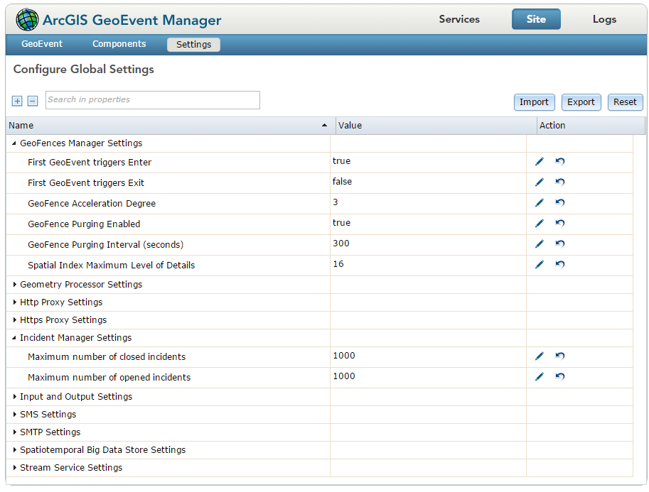The width and height of the screenshot is (649, 492).
Task: Switch to GeoEvent sub-tab
Action: click(x=42, y=44)
